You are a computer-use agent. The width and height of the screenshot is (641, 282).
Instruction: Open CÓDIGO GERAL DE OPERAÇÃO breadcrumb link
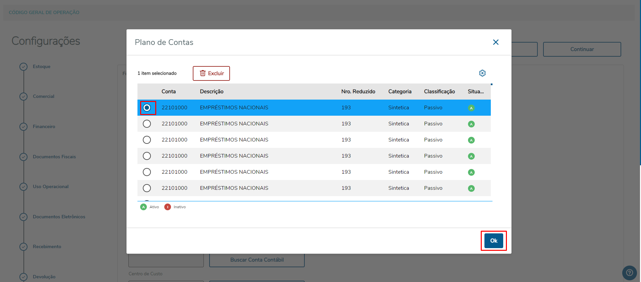(44, 12)
